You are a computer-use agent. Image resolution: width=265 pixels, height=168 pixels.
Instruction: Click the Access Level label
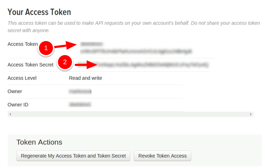(x=22, y=78)
